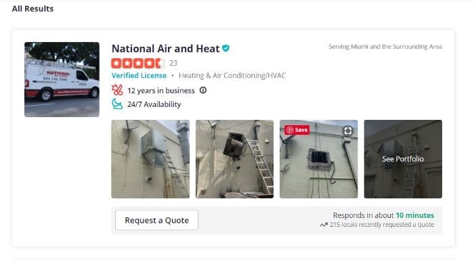The width and height of the screenshot is (474, 260).
Task: Click the star rating graphic
Action: (138, 63)
